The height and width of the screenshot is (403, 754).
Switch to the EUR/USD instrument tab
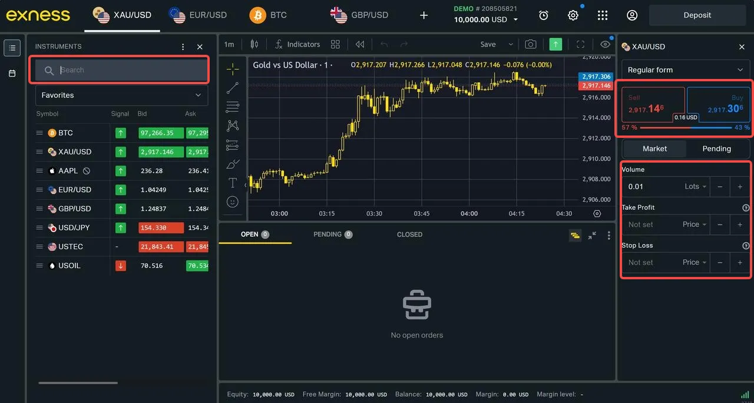(x=198, y=15)
